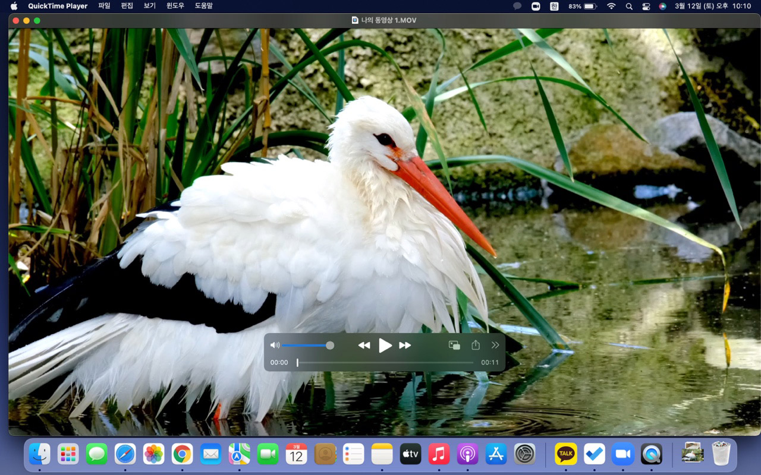
Task: Open Maps from the Dock
Action: click(240, 454)
